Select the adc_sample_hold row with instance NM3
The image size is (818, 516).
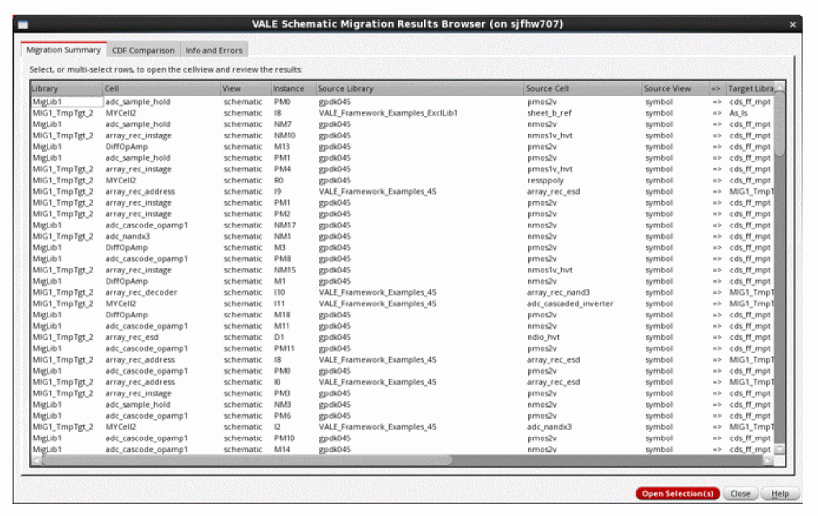pos(402,405)
